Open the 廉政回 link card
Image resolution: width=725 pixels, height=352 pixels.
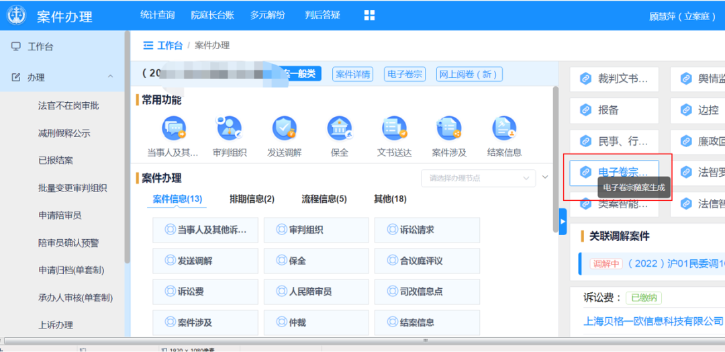click(697, 141)
